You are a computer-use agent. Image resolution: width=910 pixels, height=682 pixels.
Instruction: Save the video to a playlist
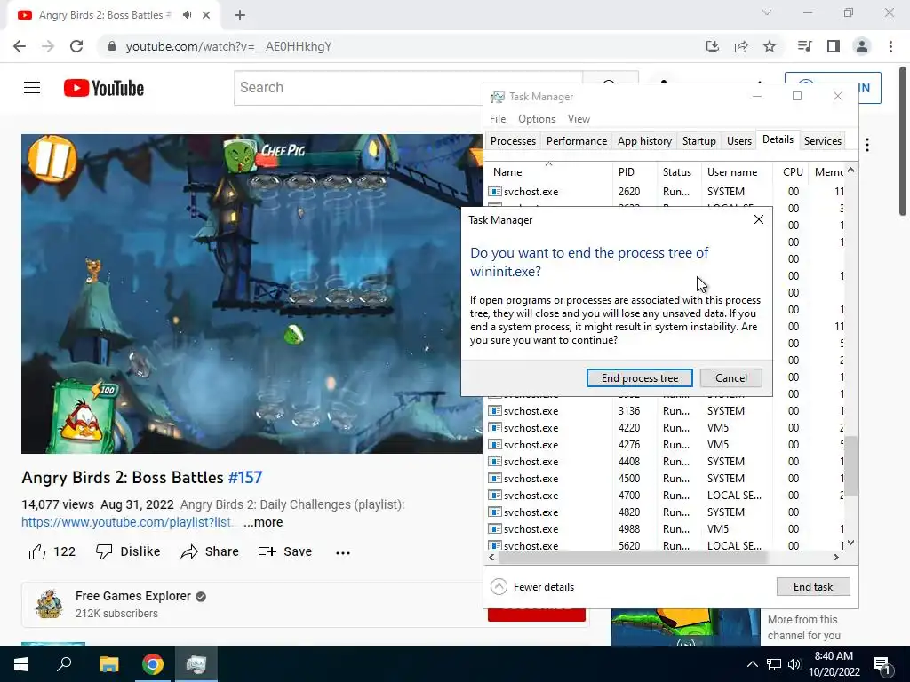(x=285, y=551)
